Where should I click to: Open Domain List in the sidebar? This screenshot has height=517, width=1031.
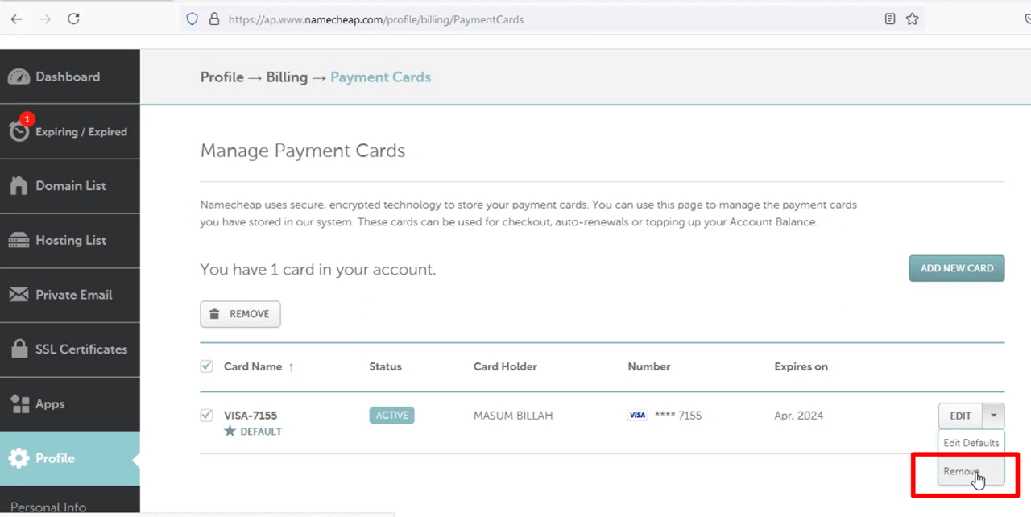[x=70, y=186]
